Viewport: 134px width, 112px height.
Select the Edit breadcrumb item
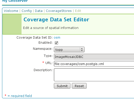coord(78,11)
